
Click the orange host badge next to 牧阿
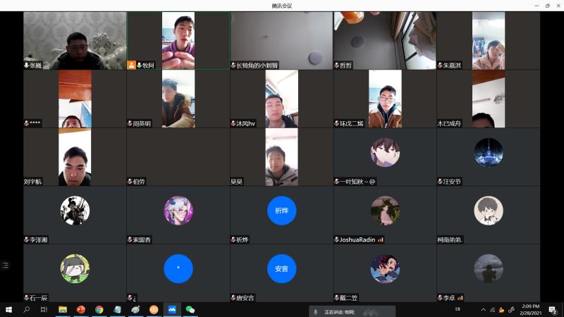[131, 65]
